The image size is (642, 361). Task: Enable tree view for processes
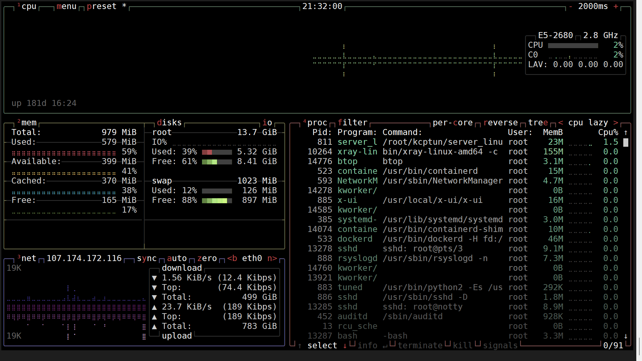[x=538, y=123]
